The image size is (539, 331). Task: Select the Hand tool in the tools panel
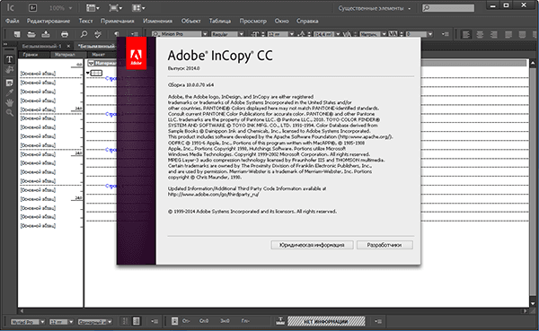9,102
